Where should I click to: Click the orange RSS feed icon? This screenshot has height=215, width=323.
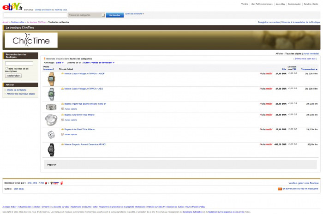point(280,189)
